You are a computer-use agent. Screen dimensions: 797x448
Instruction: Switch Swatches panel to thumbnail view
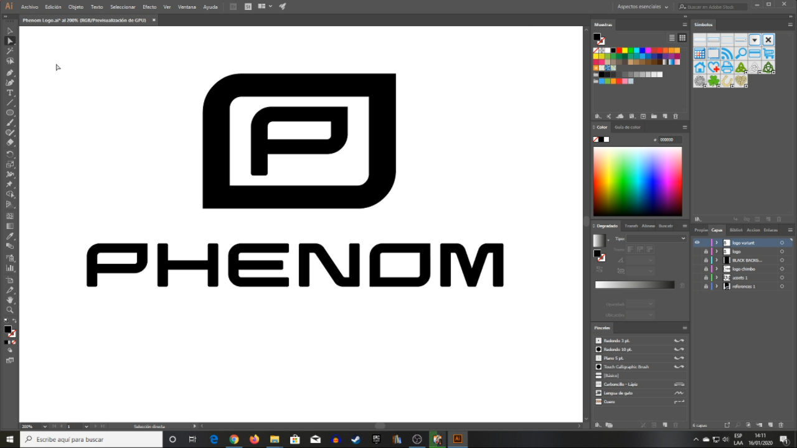coord(682,38)
